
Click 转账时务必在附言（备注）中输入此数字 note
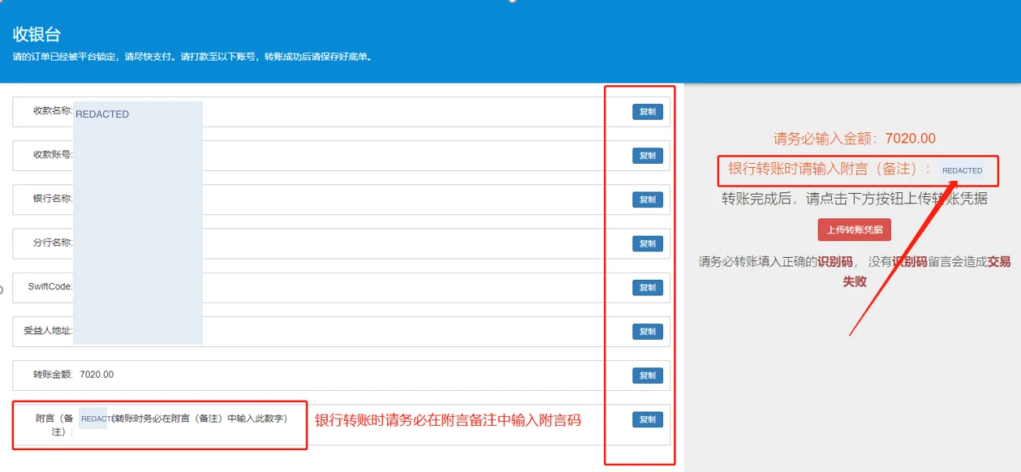point(199,418)
